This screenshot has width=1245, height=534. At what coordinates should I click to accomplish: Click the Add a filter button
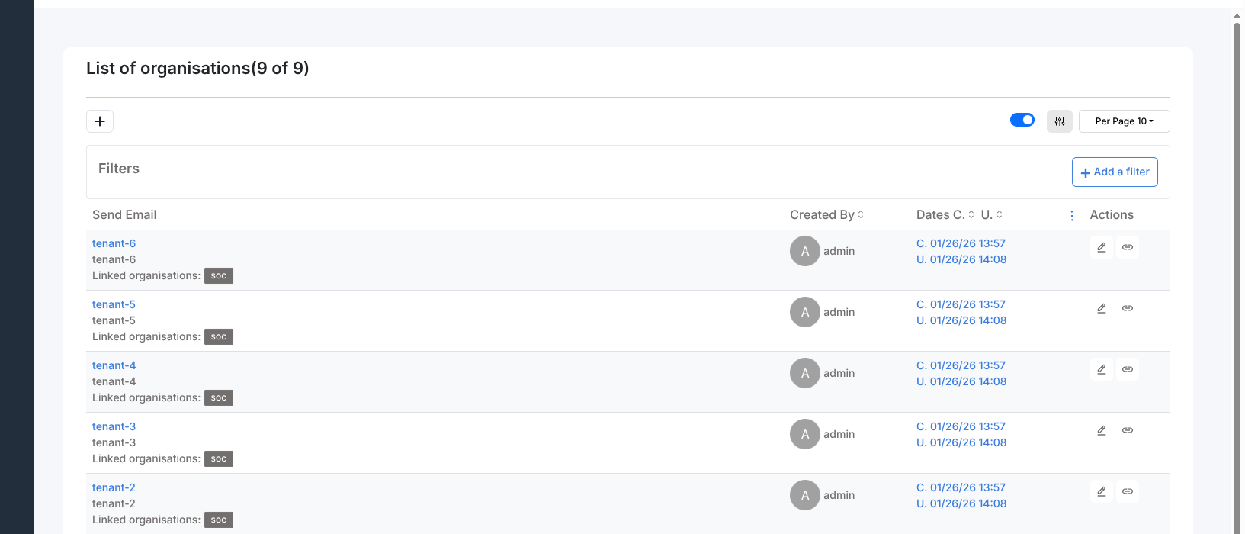1115,172
